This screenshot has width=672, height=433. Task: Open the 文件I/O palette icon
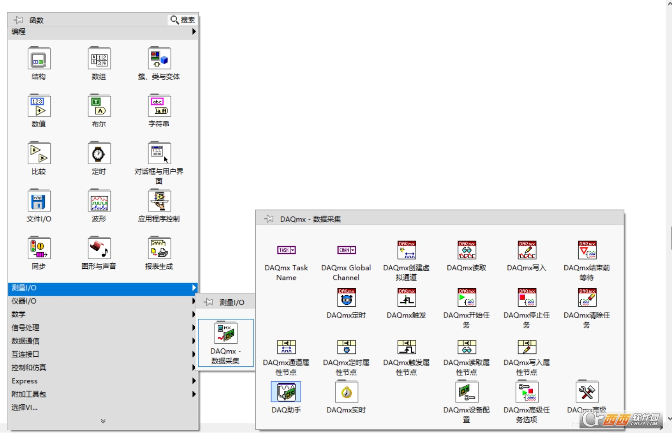point(39,201)
